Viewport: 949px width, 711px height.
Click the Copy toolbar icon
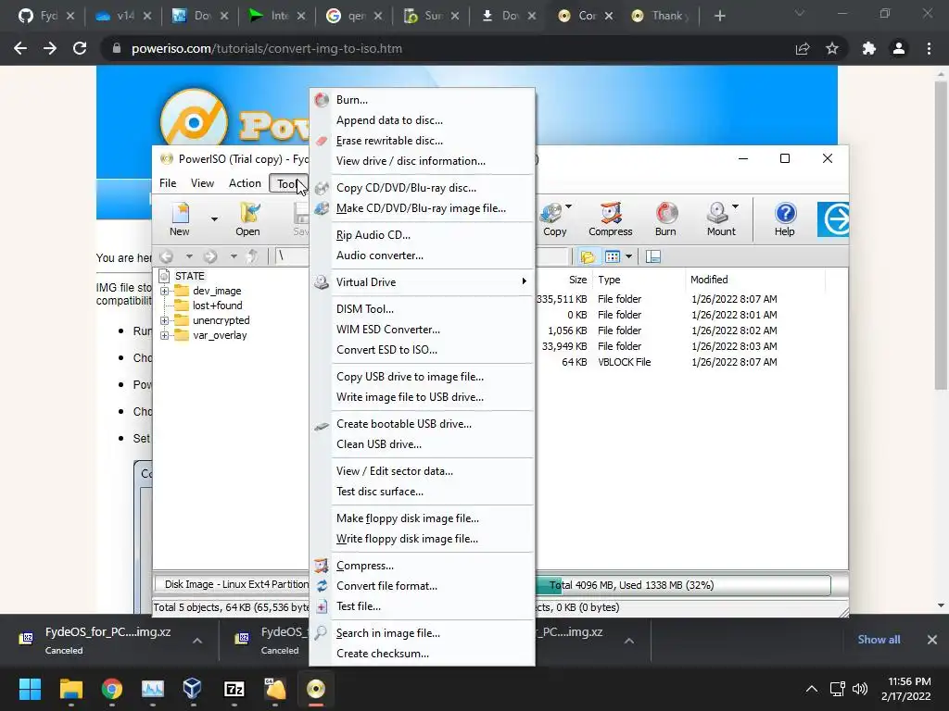(553, 218)
